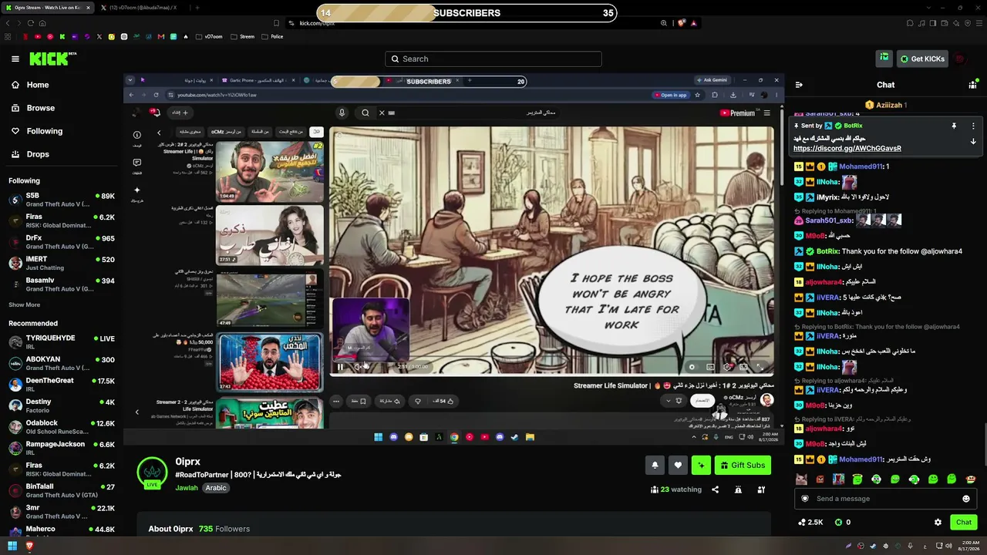This screenshot has width=987, height=555.
Task: Open the 735 Followers link
Action: coord(224,529)
